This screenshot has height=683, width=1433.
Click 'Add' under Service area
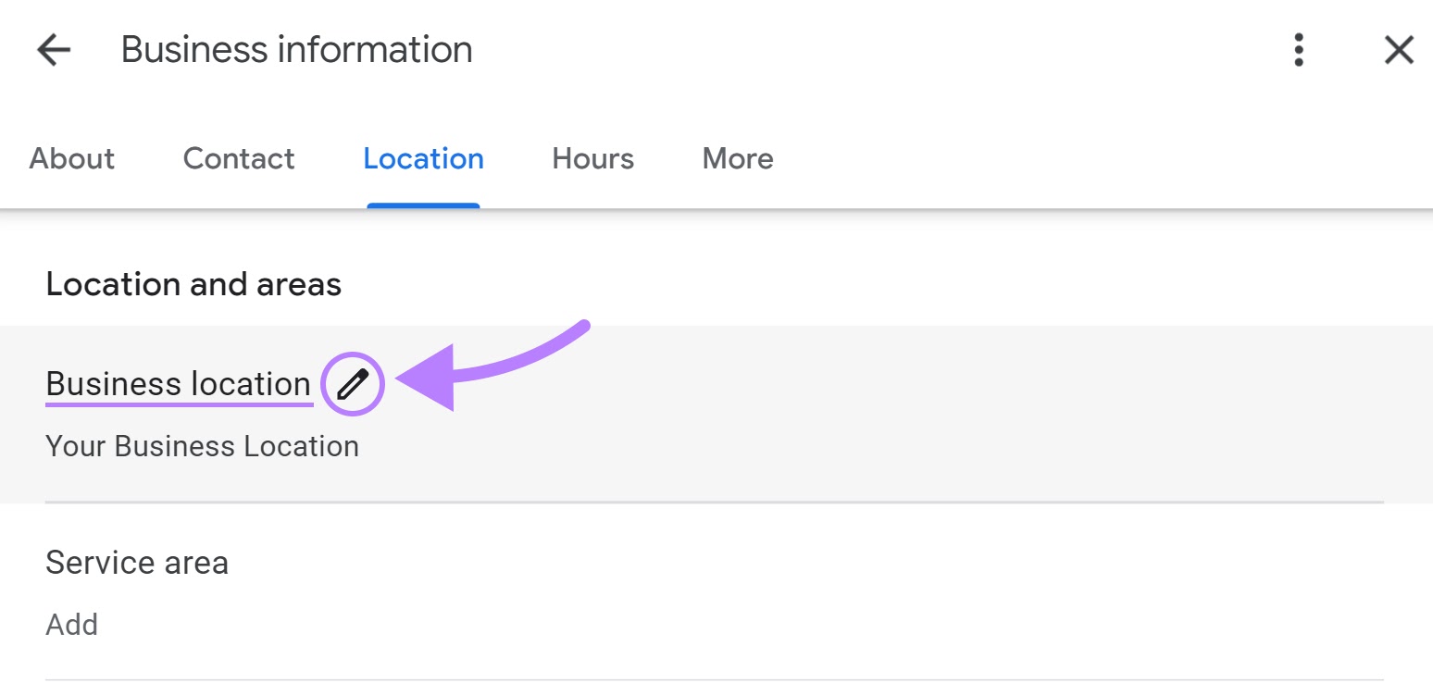point(71,625)
